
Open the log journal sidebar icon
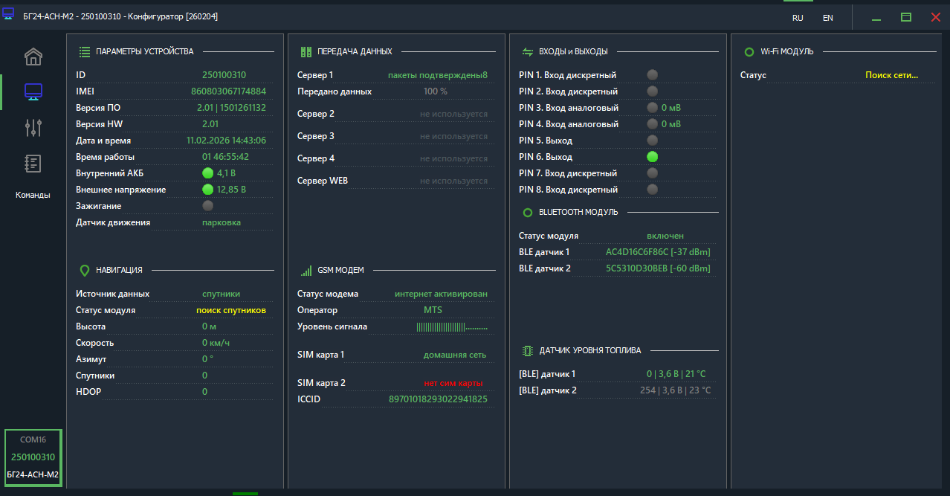tap(33, 163)
